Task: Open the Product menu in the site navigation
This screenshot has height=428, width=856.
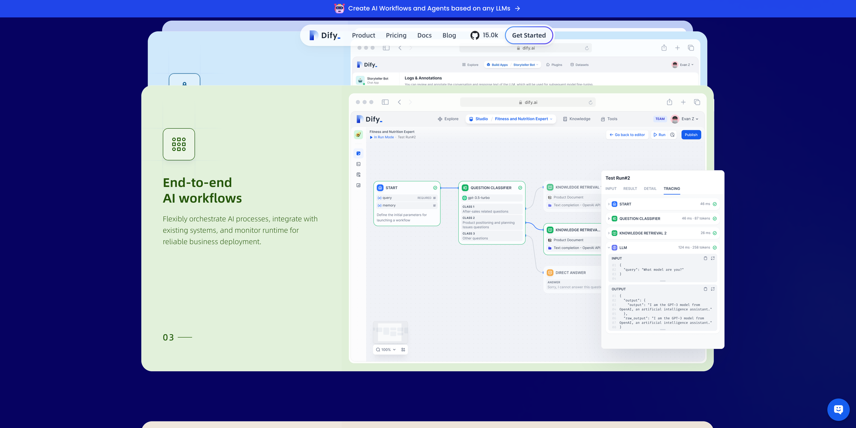Action: point(363,35)
